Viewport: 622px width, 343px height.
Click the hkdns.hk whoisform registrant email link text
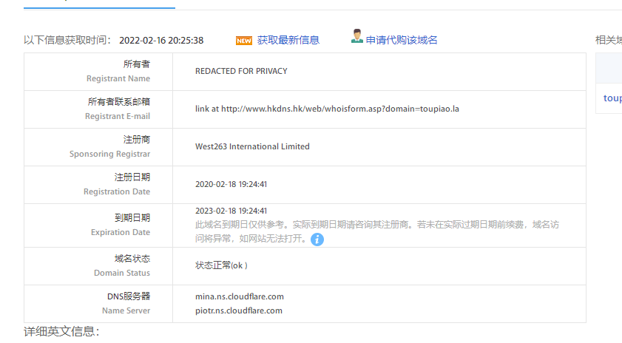click(x=327, y=109)
